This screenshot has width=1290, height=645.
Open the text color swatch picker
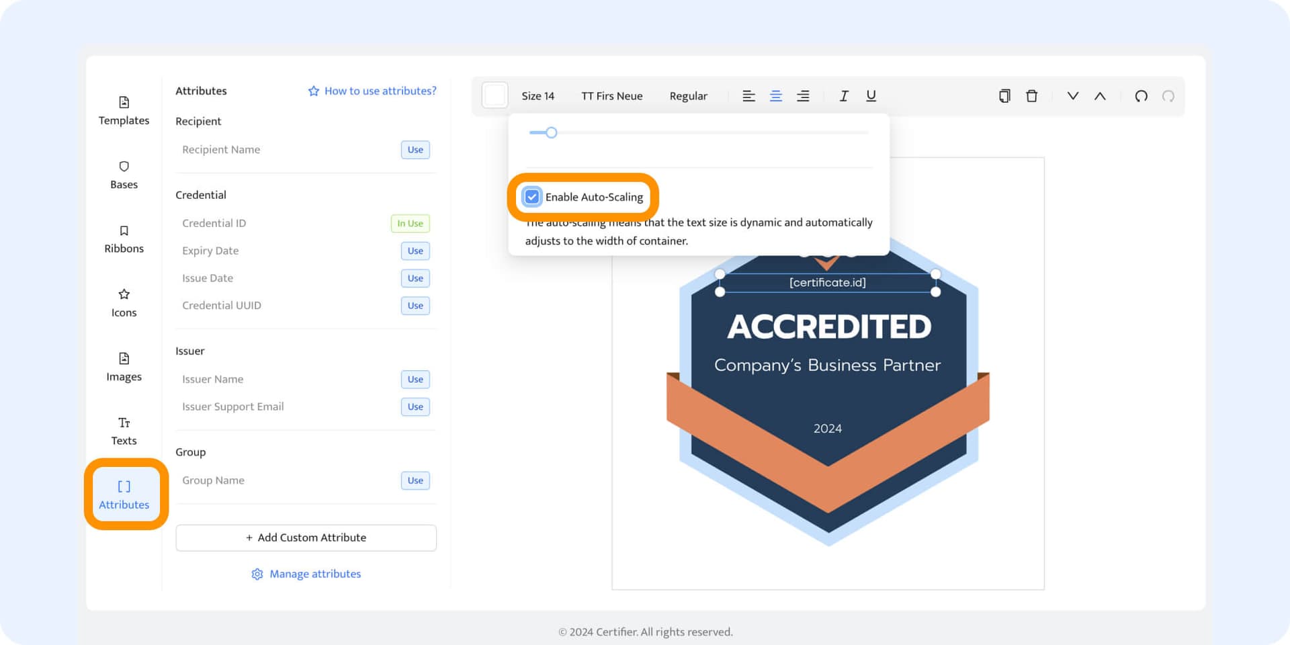tap(494, 95)
